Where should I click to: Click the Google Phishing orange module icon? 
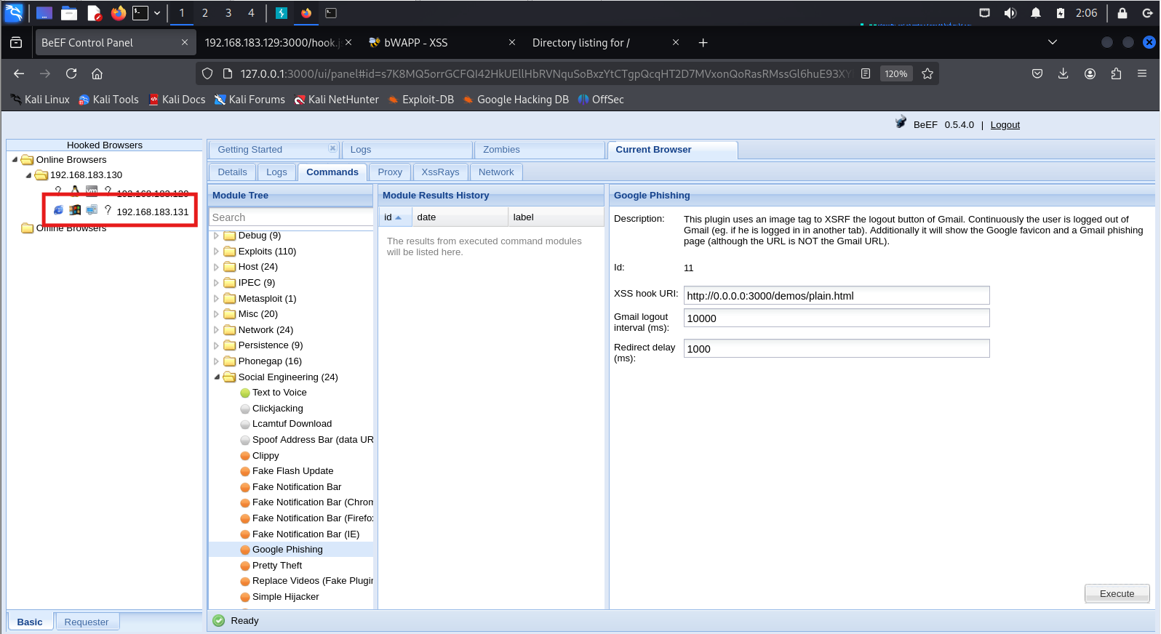click(x=245, y=550)
